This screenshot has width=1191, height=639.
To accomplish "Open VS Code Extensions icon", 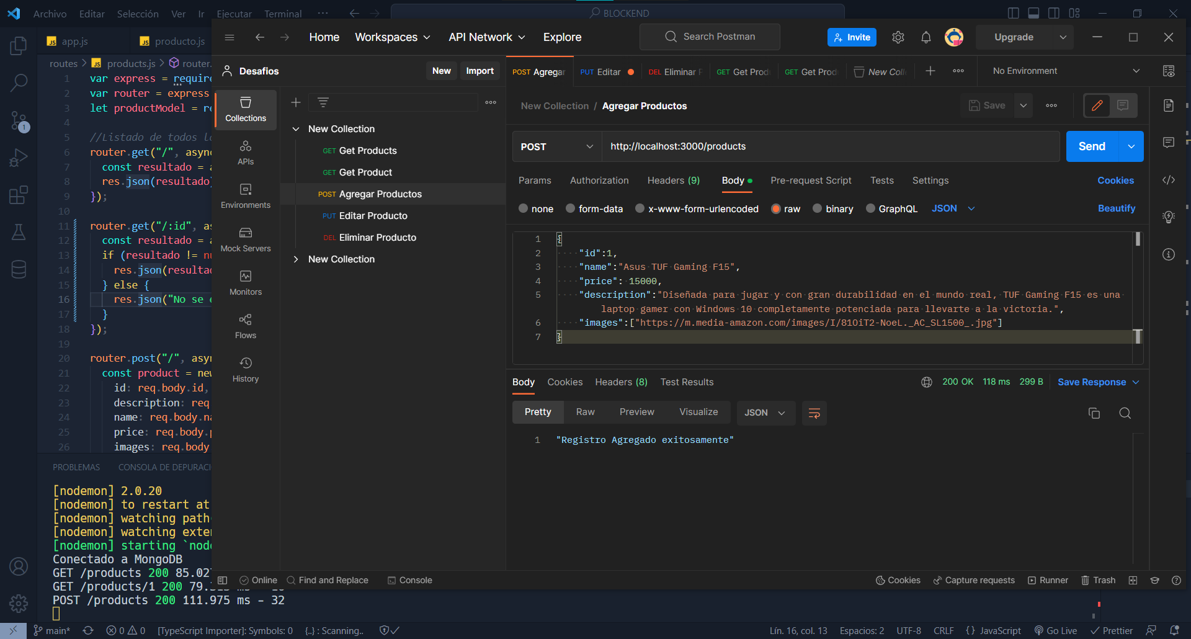I will point(19,195).
